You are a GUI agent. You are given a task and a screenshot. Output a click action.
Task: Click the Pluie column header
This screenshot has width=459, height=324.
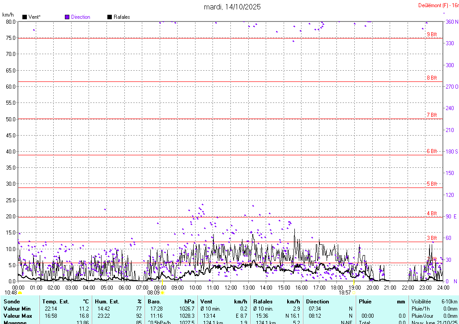tap(365, 302)
